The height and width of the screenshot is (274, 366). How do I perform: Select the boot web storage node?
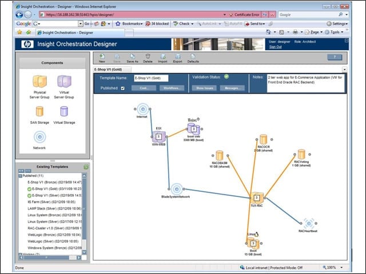pyautogui.click(x=193, y=129)
